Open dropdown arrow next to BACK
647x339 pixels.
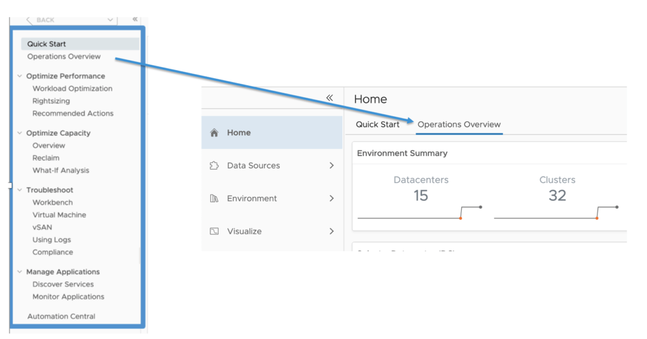tap(111, 20)
